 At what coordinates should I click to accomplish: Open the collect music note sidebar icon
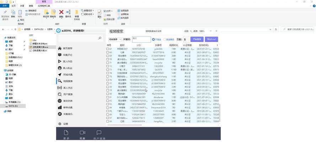tap(60, 114)
